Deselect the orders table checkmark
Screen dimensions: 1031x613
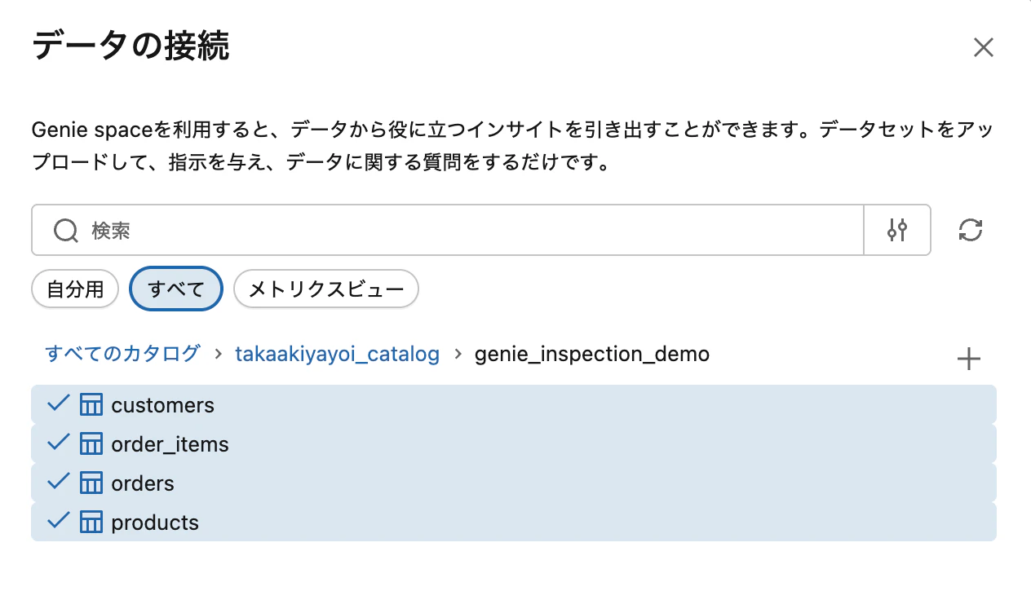coord(57,482)
